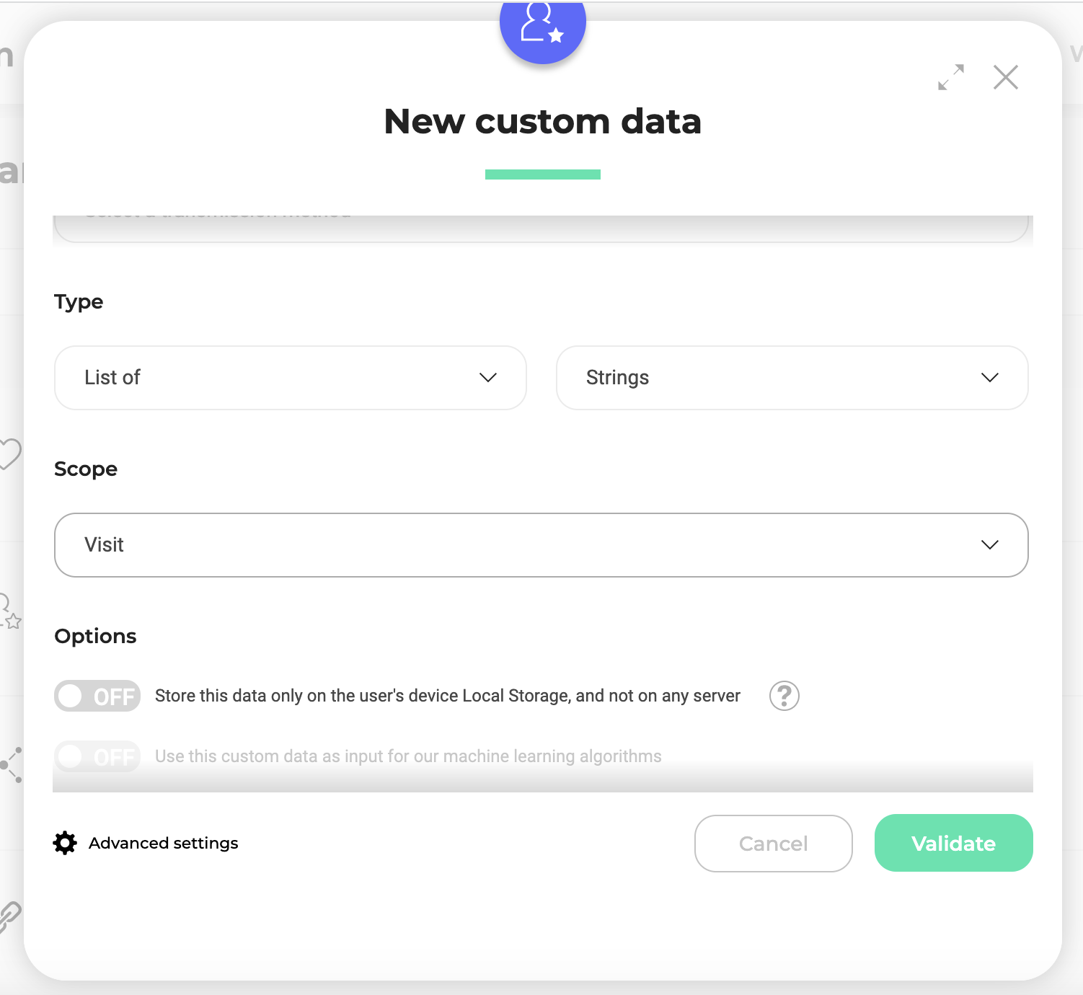Click the Local Storage option description text
The height and width of the screenshot is (995, 1083).
tap(447, 696)
